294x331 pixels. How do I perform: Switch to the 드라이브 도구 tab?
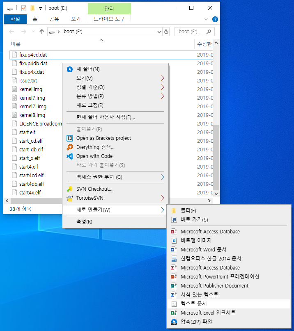(109, 19)
